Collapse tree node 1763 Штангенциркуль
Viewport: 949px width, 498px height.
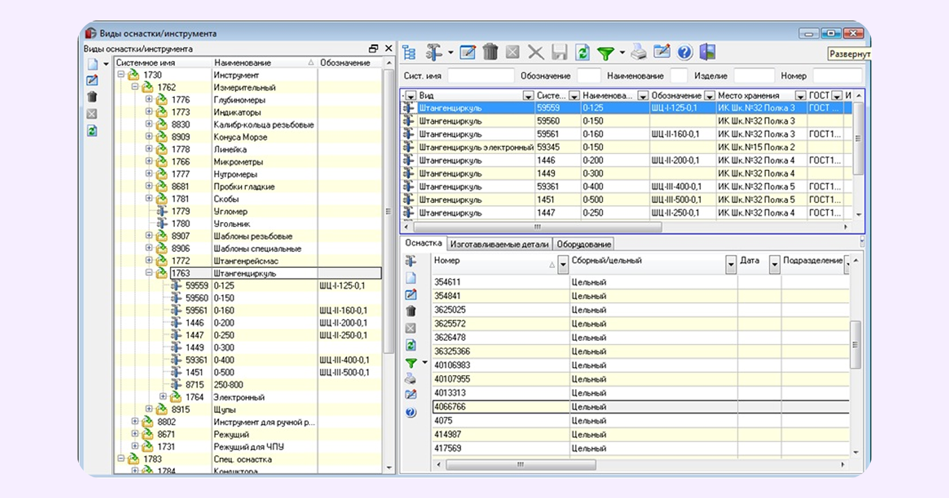point(149,273)
